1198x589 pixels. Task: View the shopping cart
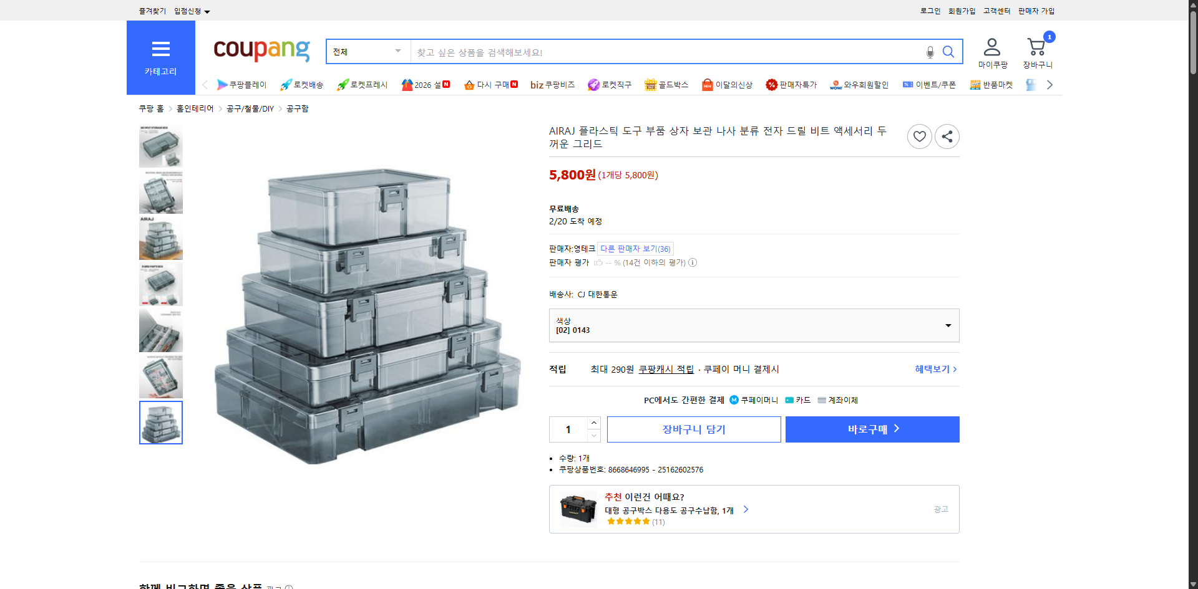1036,45
